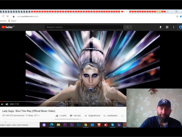The height and width of the screenshot is (137, 182).
Task: Open the Camtasia red C taskbar icon
Action: 106,125
